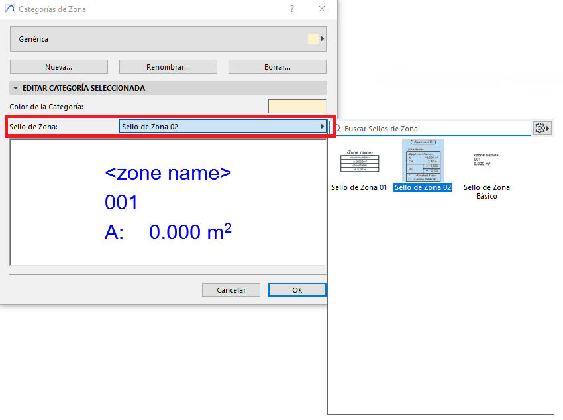This screenshot has height=420, width=563.
Task: Click the zone stamp preview area
Action: (x=168, y=202)
